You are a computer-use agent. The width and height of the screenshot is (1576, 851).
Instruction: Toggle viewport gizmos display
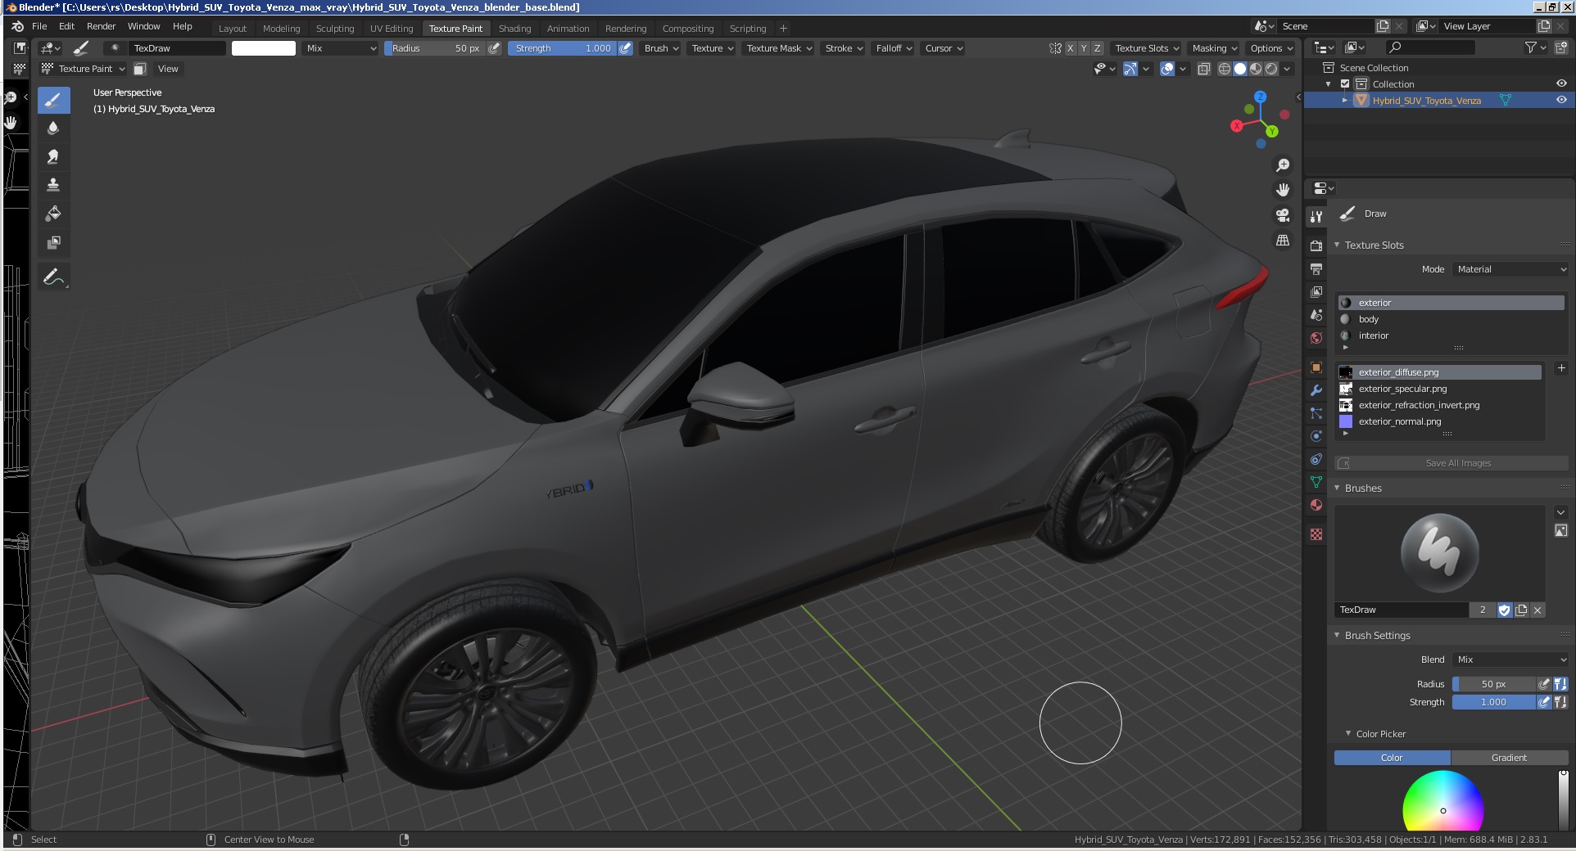point(1130,69)
